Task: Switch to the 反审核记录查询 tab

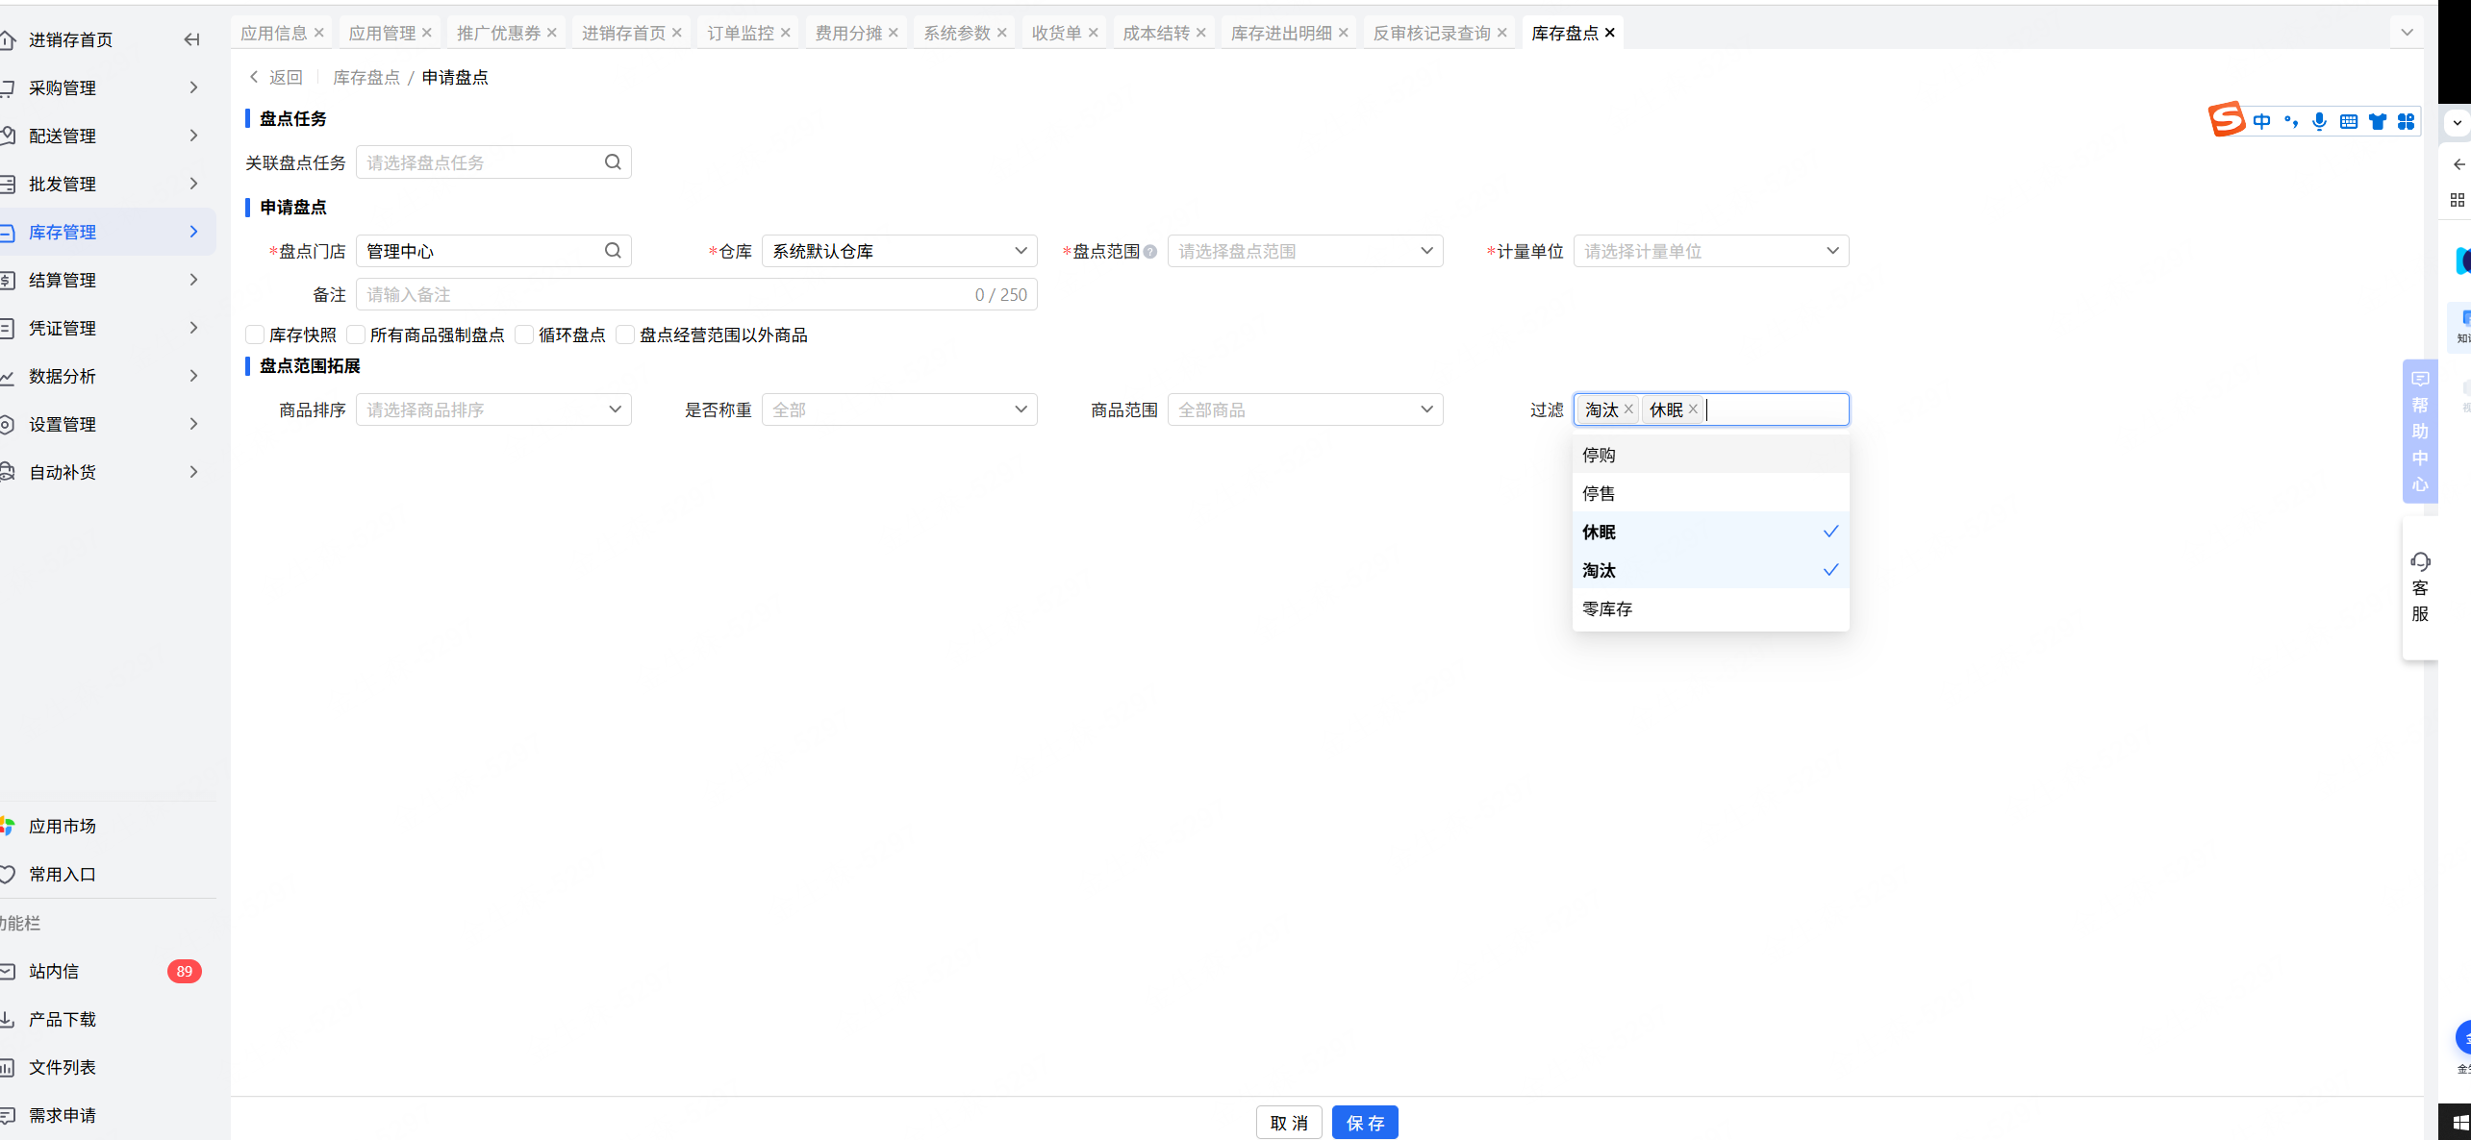Action: [x=1431, y=33]
